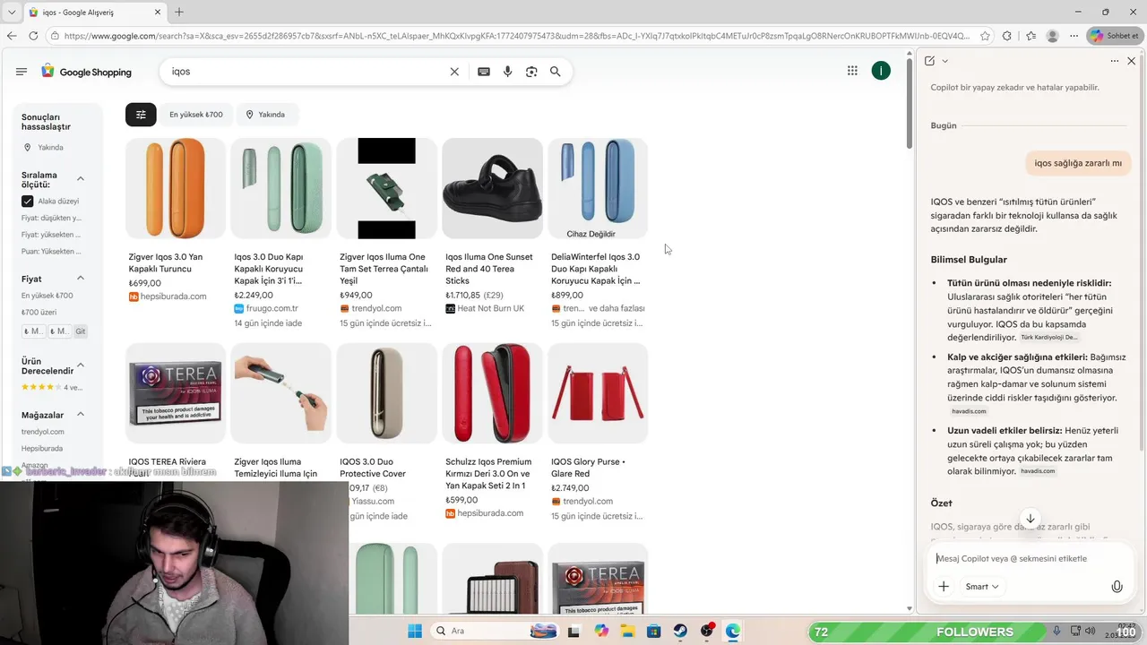Open Türk Kardiyoloji source citation
The image size is (1147, 645).
click(1049, 338)
